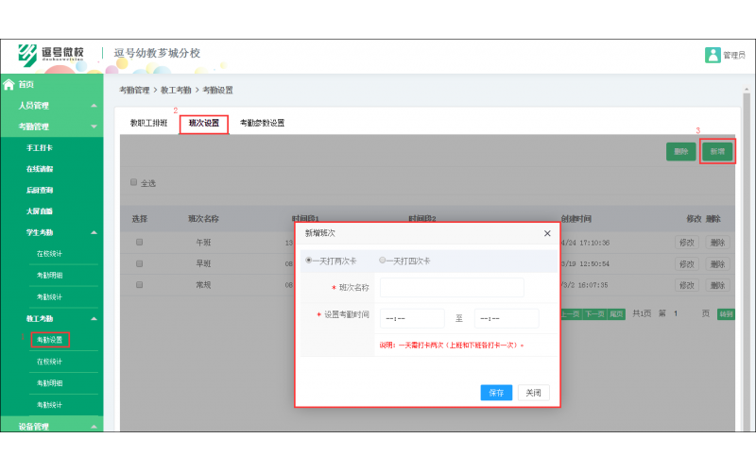The width and height of the screenshot is (756, 472).
Task: Expand the 设备管理 sidebar section arrow
Action: point(94,427)
